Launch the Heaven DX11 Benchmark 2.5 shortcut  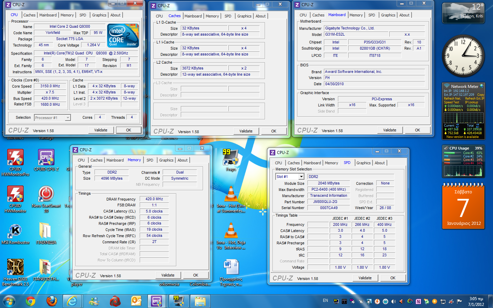click(x=15, y=272)
